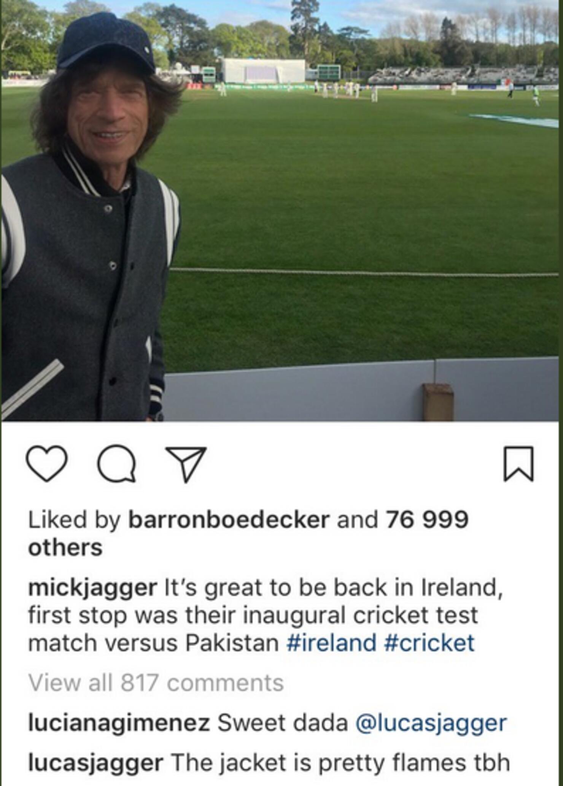View the 76 999 others likes list

[x=248, y=533]
